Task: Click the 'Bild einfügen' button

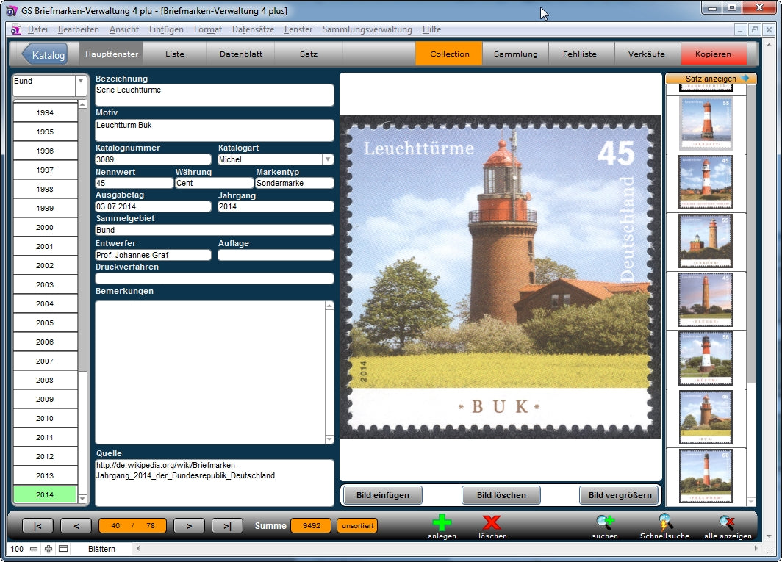Action: tap(382, 495)
